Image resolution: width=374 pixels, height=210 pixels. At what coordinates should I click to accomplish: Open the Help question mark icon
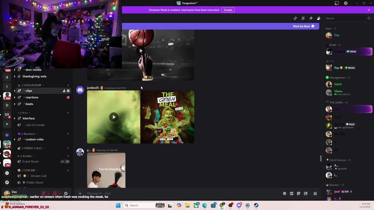coord(346,3)
